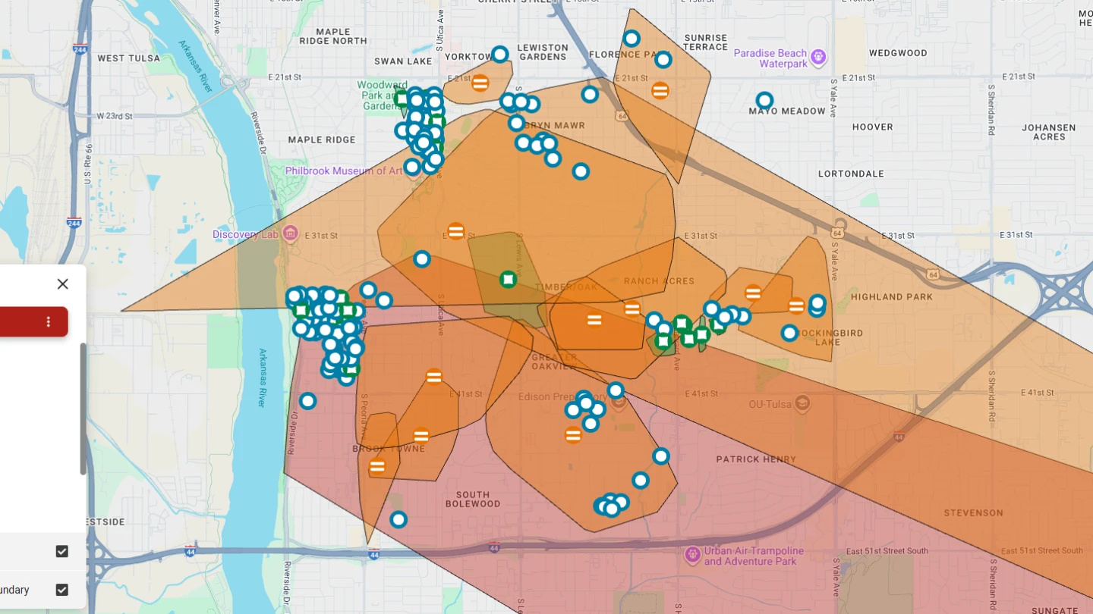This screenshot has height=614, width=1093.
Task: Click the Discovery Lab point of interest icon
Action: [291, 233]
